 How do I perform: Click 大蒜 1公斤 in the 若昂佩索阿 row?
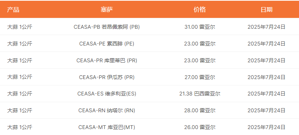point(19,27)
